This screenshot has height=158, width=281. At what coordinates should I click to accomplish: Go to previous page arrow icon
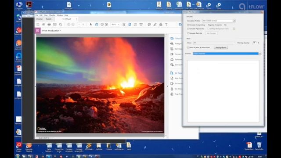point(68,25)
